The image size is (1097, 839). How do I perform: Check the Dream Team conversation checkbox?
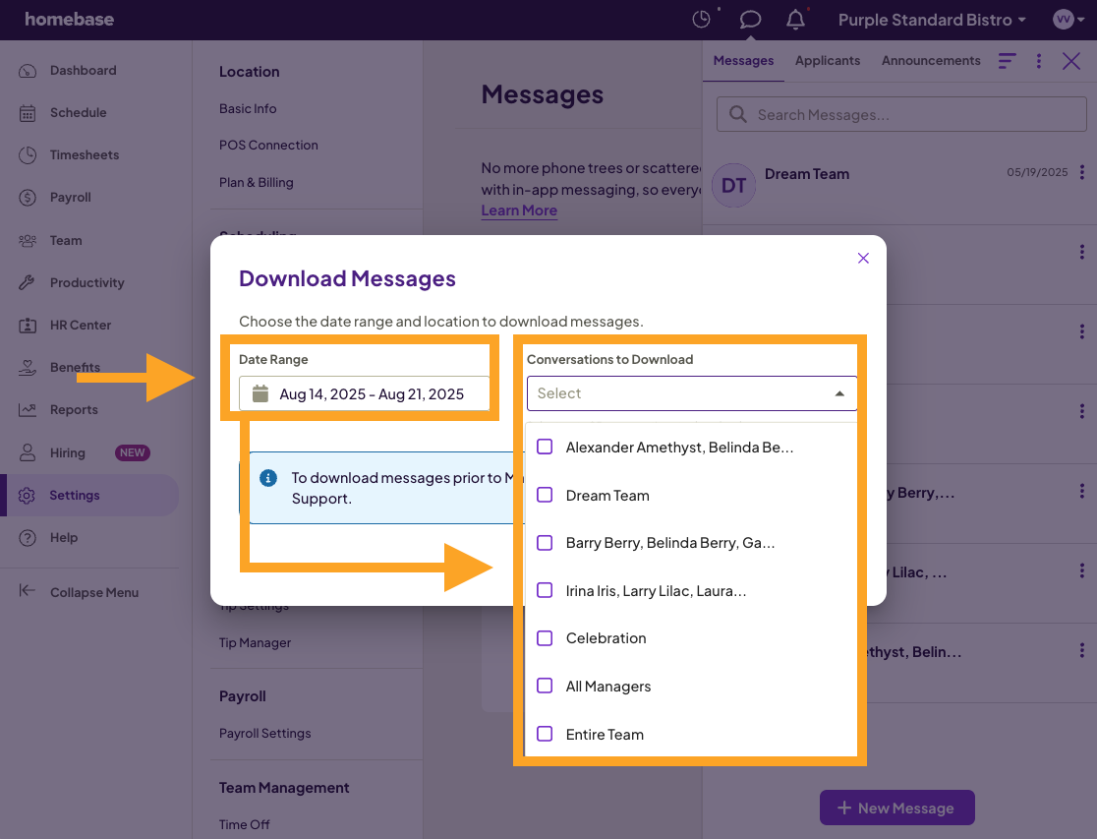pyautogui.click(x=545, y=495)
